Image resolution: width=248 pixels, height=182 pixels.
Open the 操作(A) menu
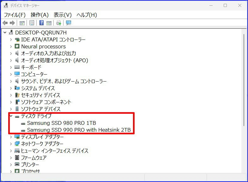(x=39, y=15)
